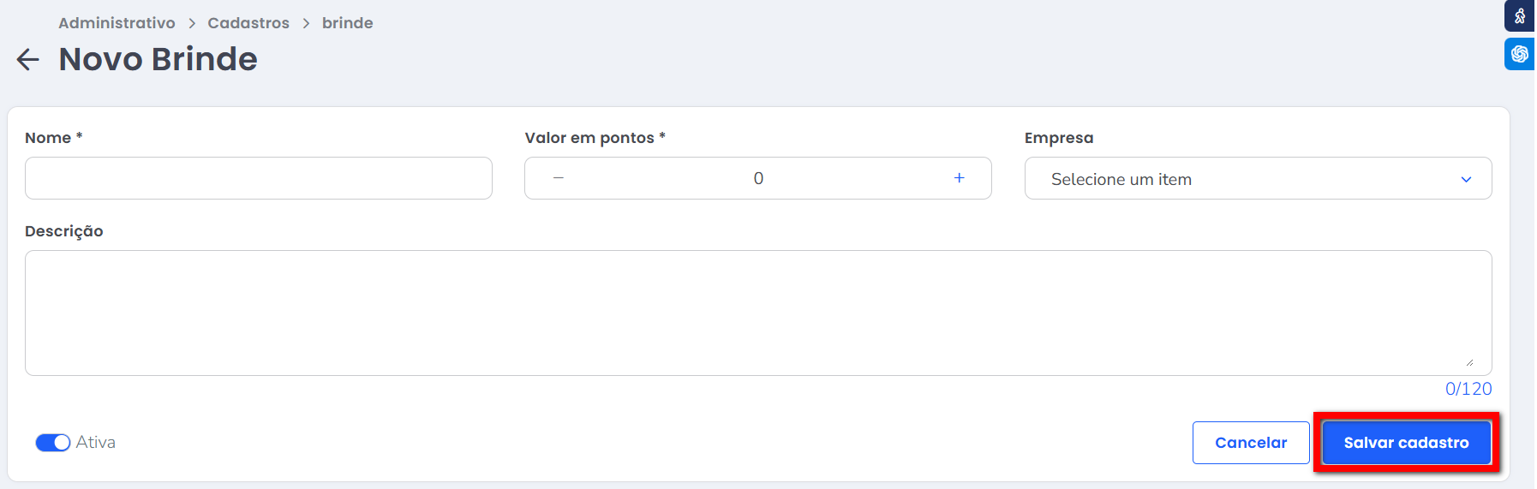This screenshot has height=489, width=1537.
Task: Toggle the Ativa switch off
Action: tap(53, 443)
